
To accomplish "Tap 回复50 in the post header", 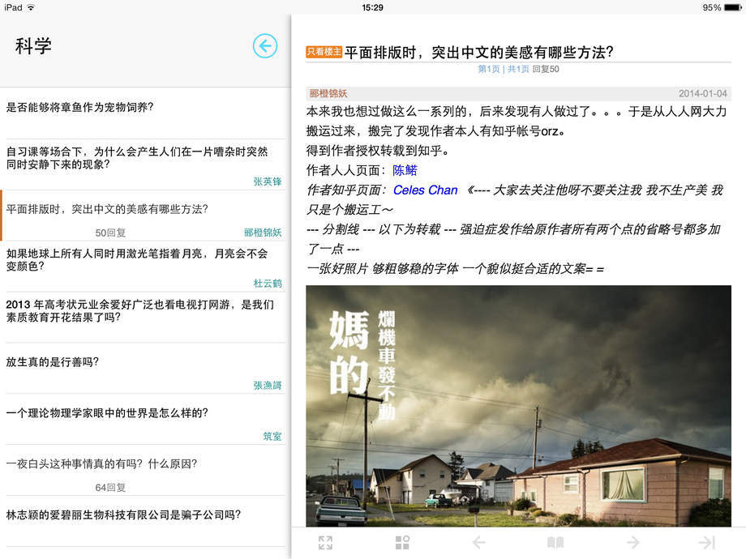I will (546, 69).
